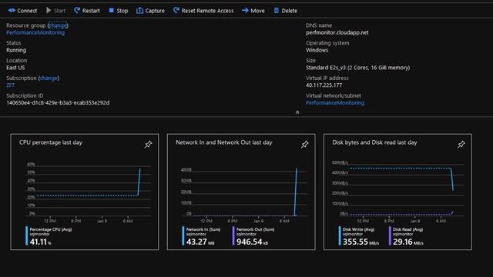
Task: Click the CPU percentage last day chart title
Action: 51,142
